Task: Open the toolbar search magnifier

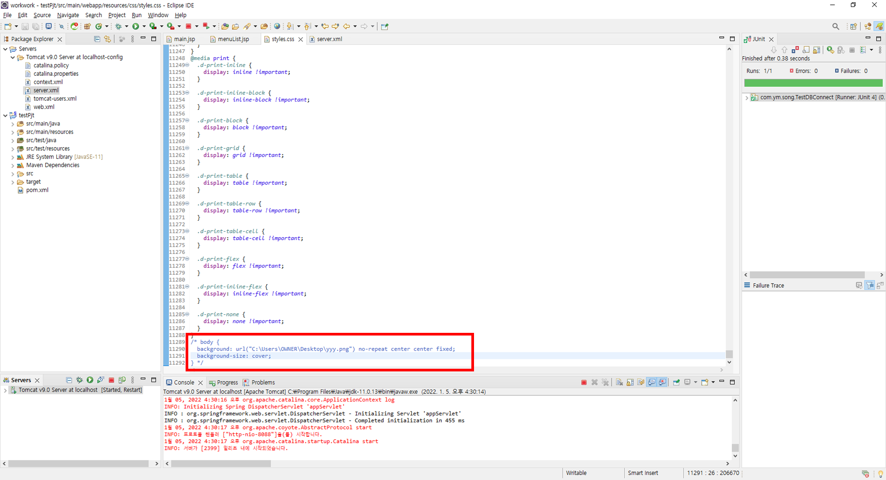Action: coord(835,27)
